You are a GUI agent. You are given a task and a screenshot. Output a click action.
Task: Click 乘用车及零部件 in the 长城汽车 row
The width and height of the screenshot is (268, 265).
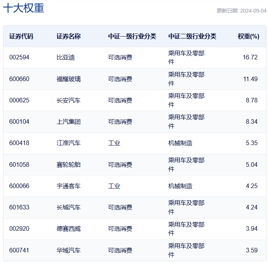tap(186, 208)
